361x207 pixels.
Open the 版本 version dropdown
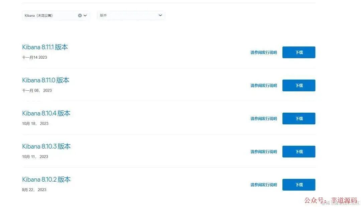pos(131,15)
